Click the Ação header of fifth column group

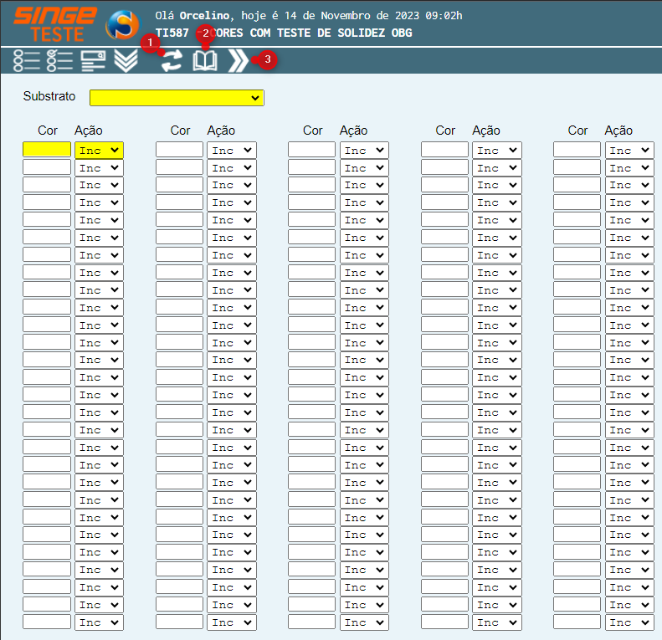618,131
